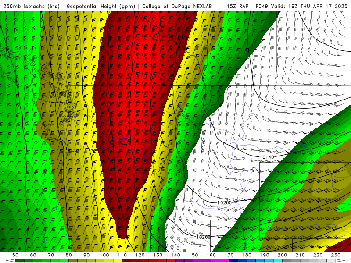
Task: Click the 110 value on the color scale
Action: tap(122, 255)
